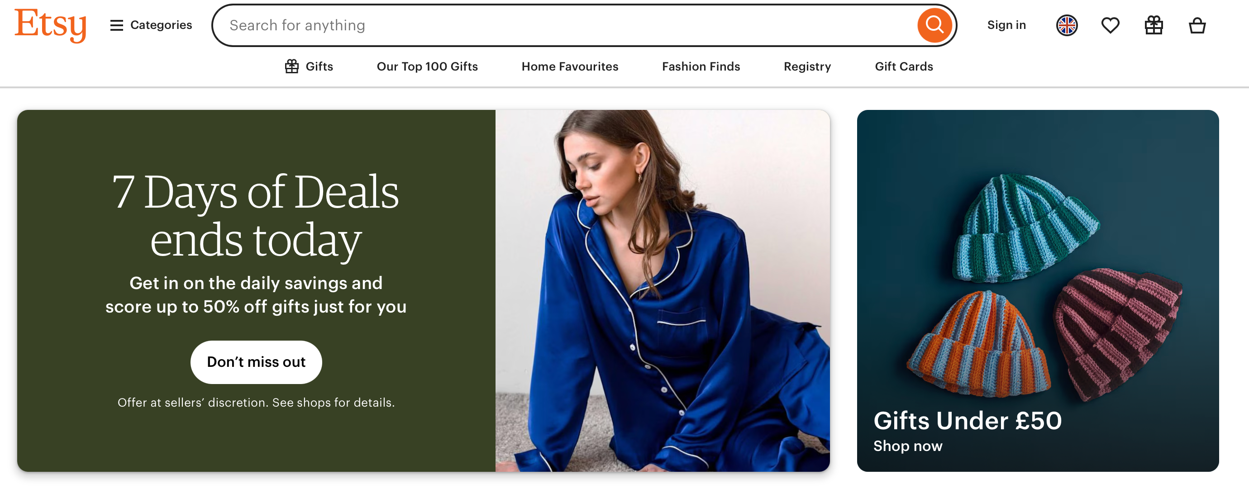Screen dimensions: 1249x503
Task: Click the gift box icon in header
Action: (1153, 25)
